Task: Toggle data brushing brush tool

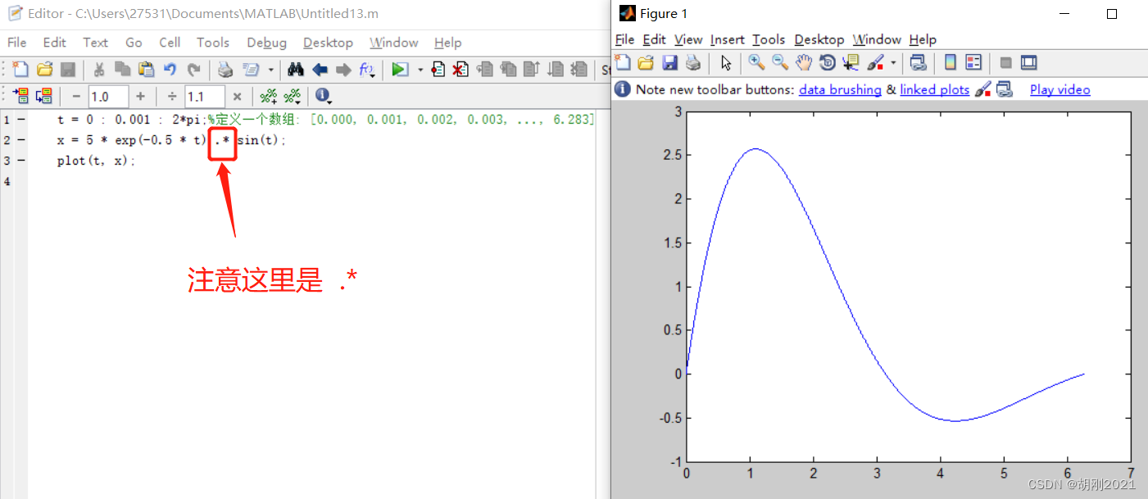Action: (x=876, y=62)
